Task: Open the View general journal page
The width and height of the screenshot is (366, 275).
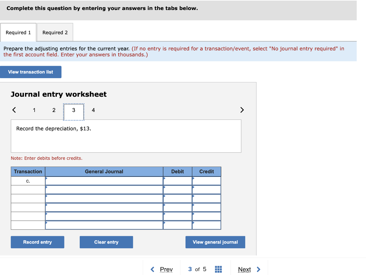Action: [x=215, y=242]
